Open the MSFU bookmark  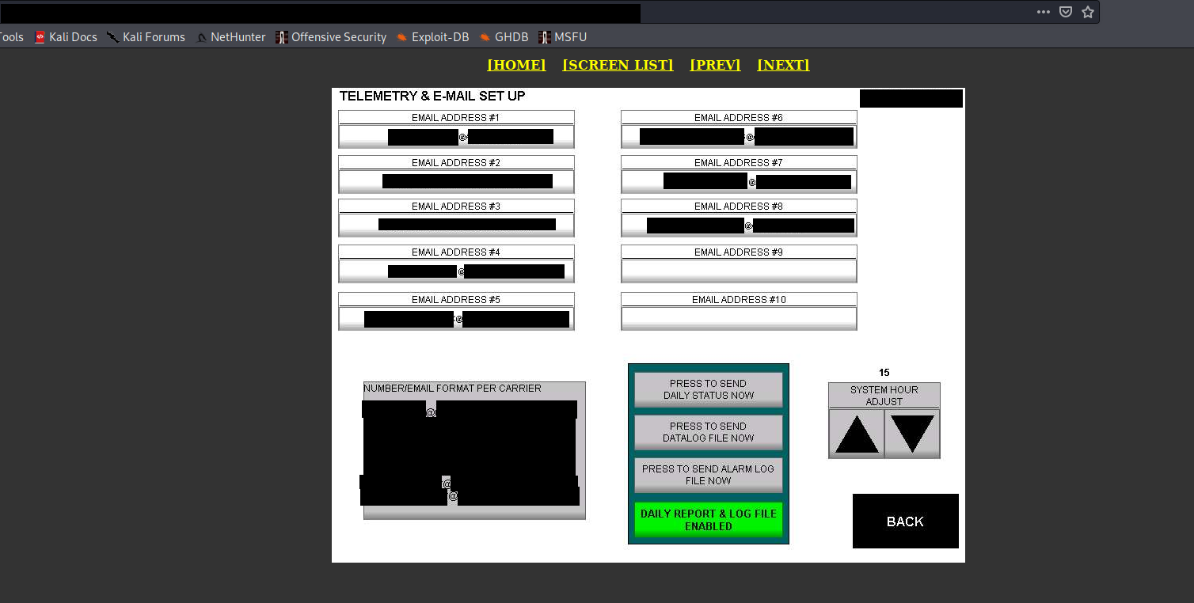(x=563, y=37)
